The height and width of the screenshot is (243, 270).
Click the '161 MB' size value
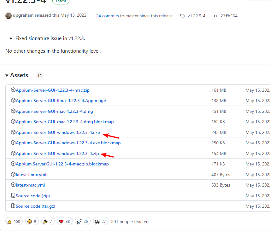click(x=219, y=90)
